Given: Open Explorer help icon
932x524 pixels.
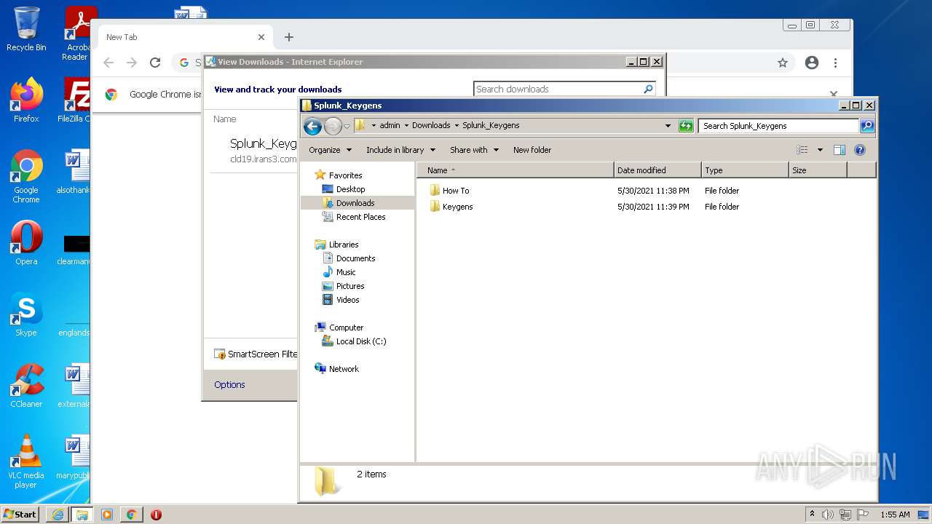Looking at the screenshot, I should (860, 150).
